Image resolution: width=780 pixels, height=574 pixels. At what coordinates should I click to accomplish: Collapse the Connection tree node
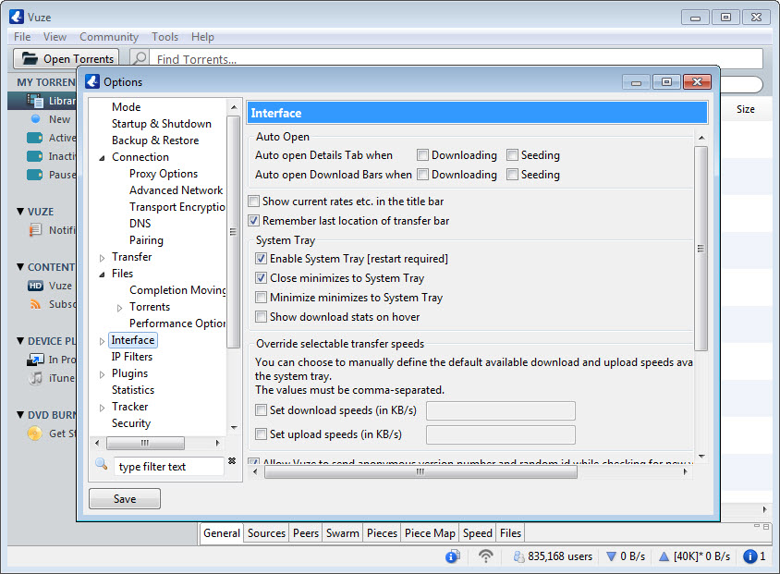102,158
